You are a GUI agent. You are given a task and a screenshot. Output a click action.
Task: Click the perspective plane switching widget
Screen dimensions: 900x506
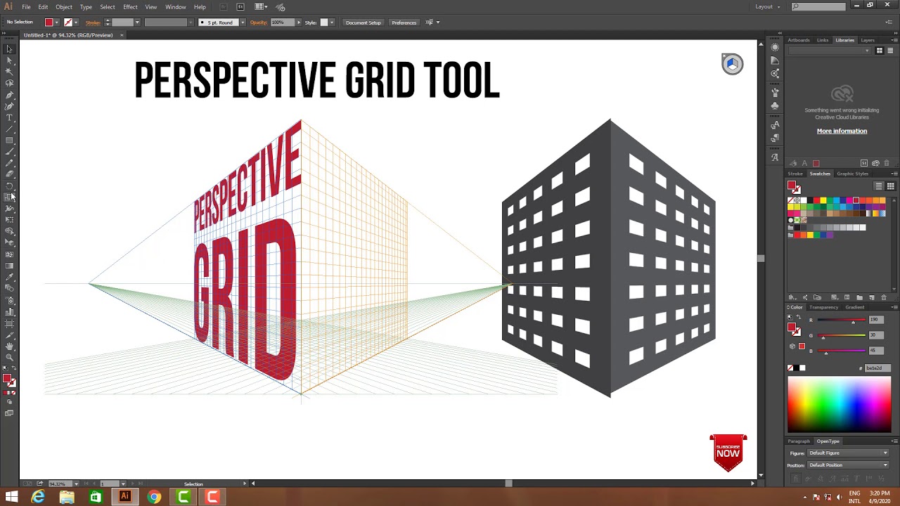pos(732,64)
